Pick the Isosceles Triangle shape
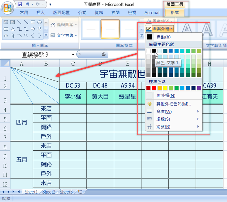Image resolution: width=227 pixels, height=202 pixels. 12,29
